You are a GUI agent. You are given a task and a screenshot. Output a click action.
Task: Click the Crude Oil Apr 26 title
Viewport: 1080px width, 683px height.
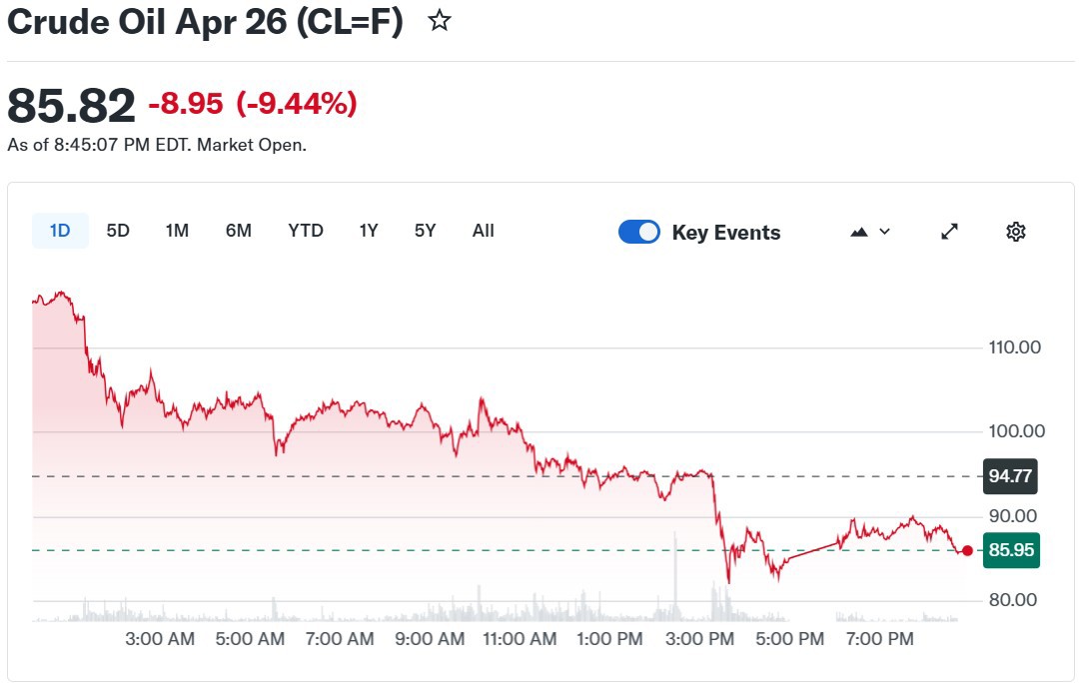(205, 23)
